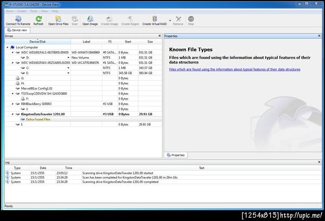Screen dimensions: 325x221
Task: Open the Create menu
Action: click(22, 11)
